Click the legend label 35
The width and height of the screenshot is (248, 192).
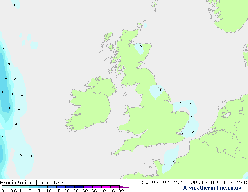94,190
